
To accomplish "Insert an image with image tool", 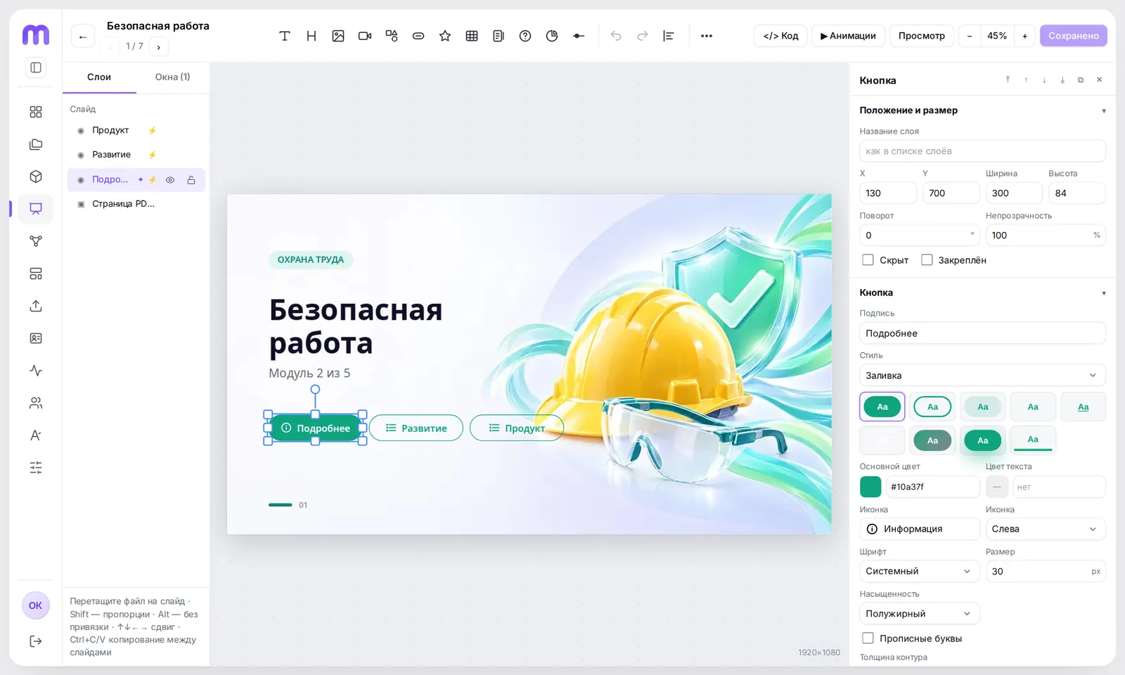I will click(x=338, y=36).
